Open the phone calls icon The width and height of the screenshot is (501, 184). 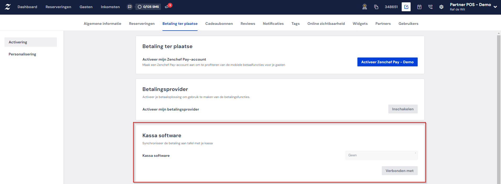[x=430, y=7]
